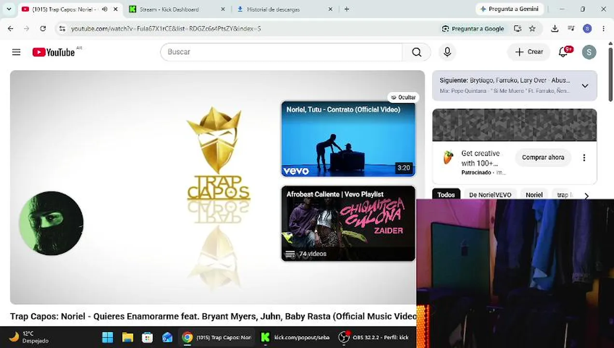
Task: Click the masked channel avatar on video
Action: 51,223
